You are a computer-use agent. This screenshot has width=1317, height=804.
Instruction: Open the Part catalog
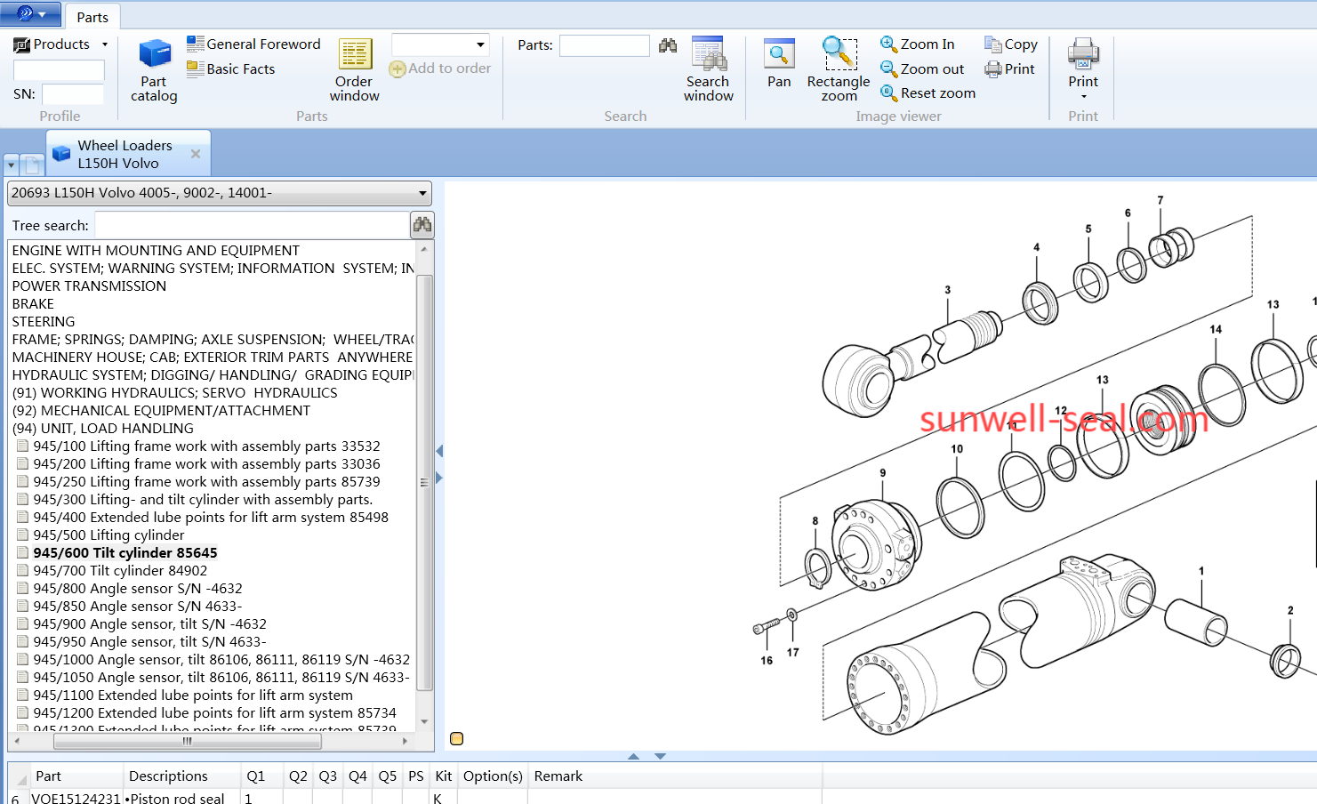click(x=154, y=70)
